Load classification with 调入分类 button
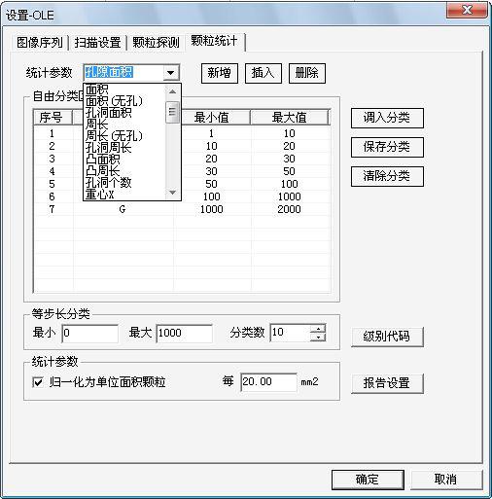The image size is (492, 499). click(x=387, y=118)
